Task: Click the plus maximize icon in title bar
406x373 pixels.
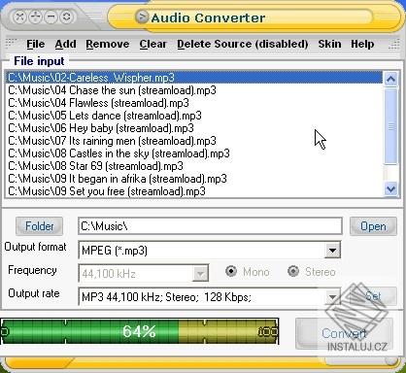Action: (x=36, y=17)
